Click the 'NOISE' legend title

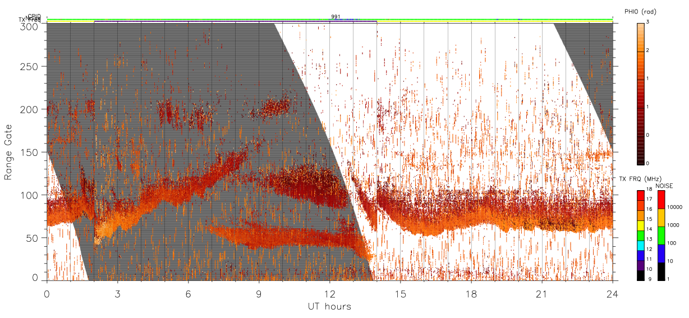click(664, 185)
